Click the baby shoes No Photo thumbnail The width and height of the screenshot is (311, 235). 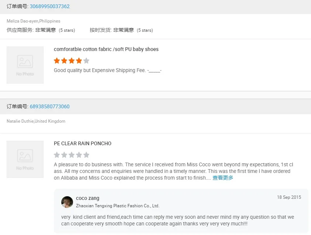point(25,65)
